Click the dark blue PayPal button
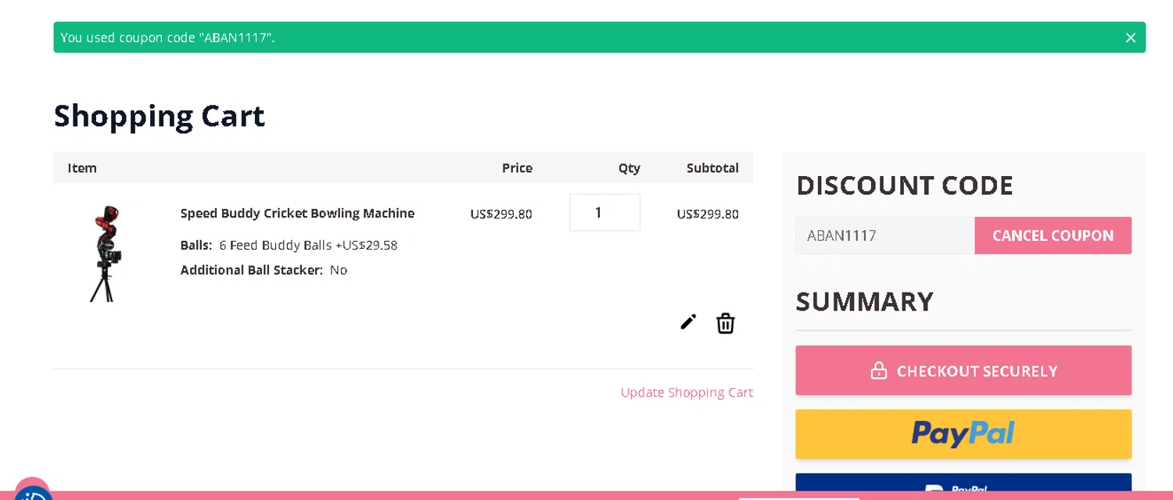The width and height of the screenshot is (1173, 500). click(x=963, y=483)
